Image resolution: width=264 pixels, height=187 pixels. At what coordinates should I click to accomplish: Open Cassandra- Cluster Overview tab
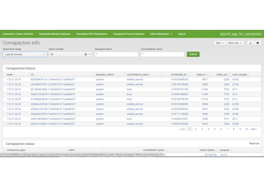18,34
